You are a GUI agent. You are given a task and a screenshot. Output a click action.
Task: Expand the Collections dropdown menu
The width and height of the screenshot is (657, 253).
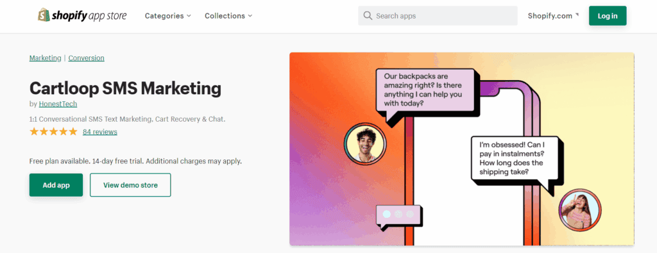pos(228,16)
